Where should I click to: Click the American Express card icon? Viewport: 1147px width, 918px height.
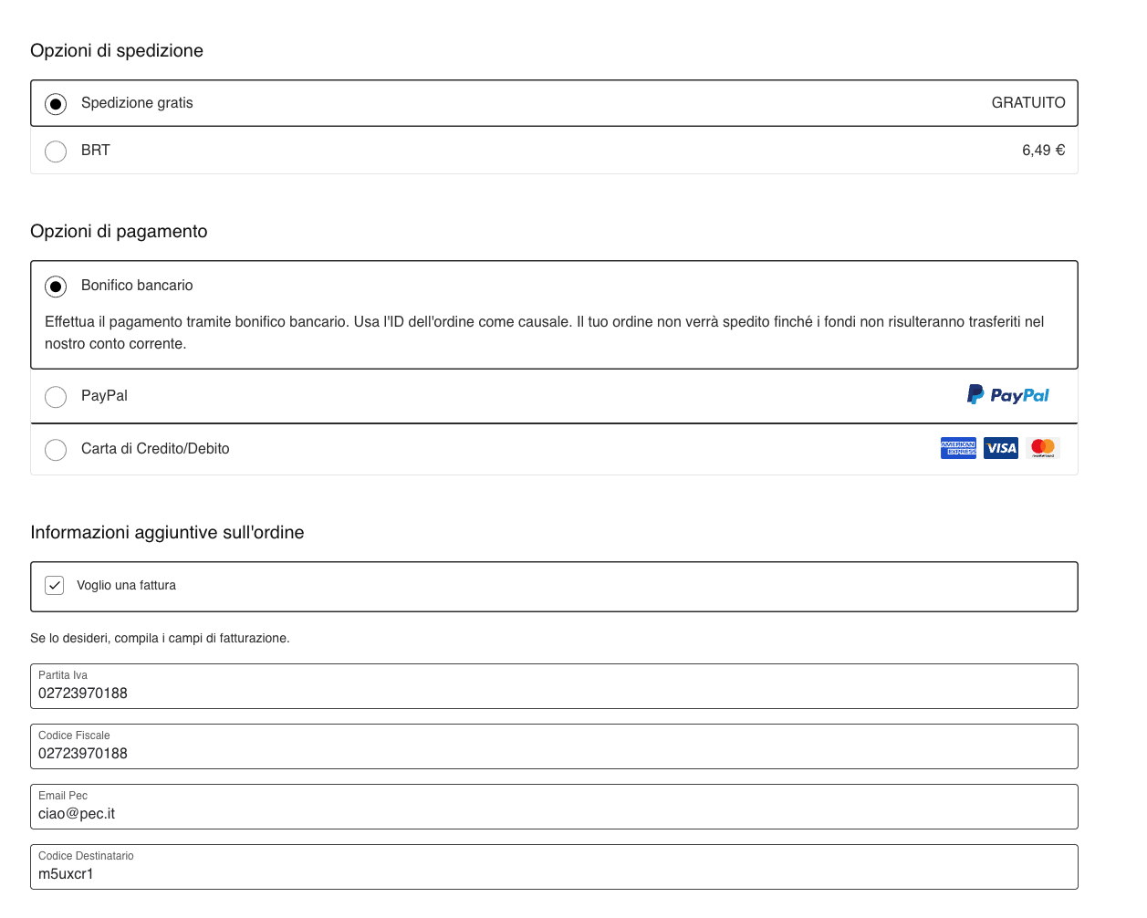pyautogui.click(x=958, y=448)
